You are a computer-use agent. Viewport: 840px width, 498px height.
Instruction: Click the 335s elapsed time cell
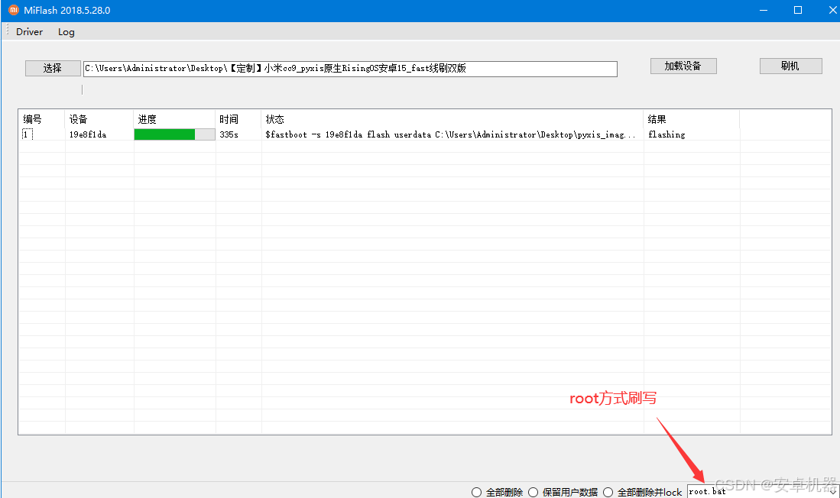(229, 134)
